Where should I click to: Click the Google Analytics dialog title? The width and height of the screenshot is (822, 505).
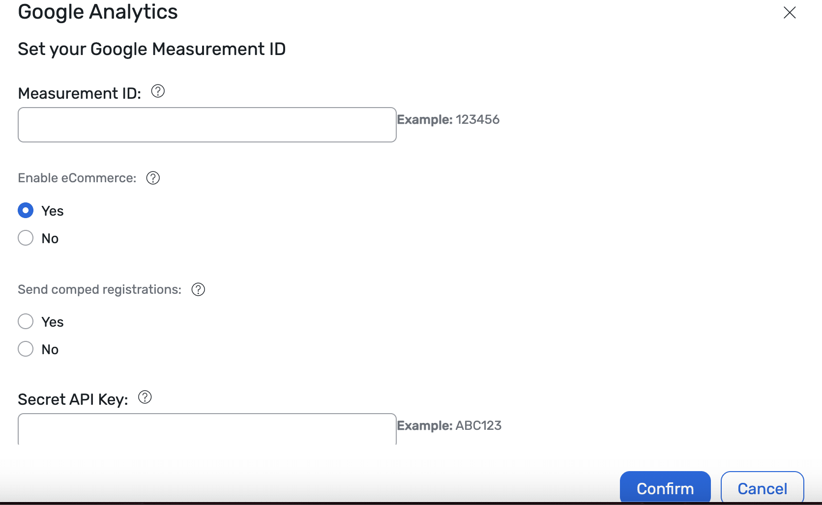click(x=97, y=12)
